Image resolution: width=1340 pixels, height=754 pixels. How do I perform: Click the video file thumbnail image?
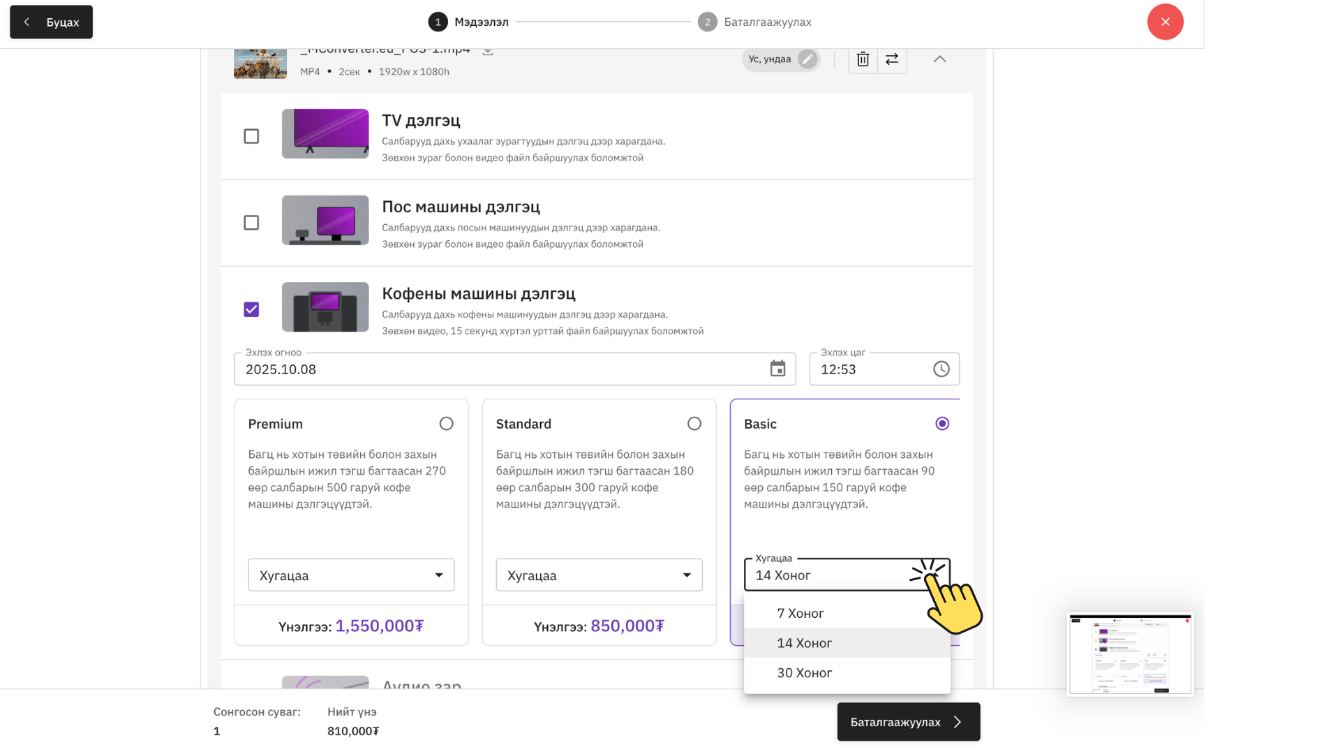coord(260,64)
